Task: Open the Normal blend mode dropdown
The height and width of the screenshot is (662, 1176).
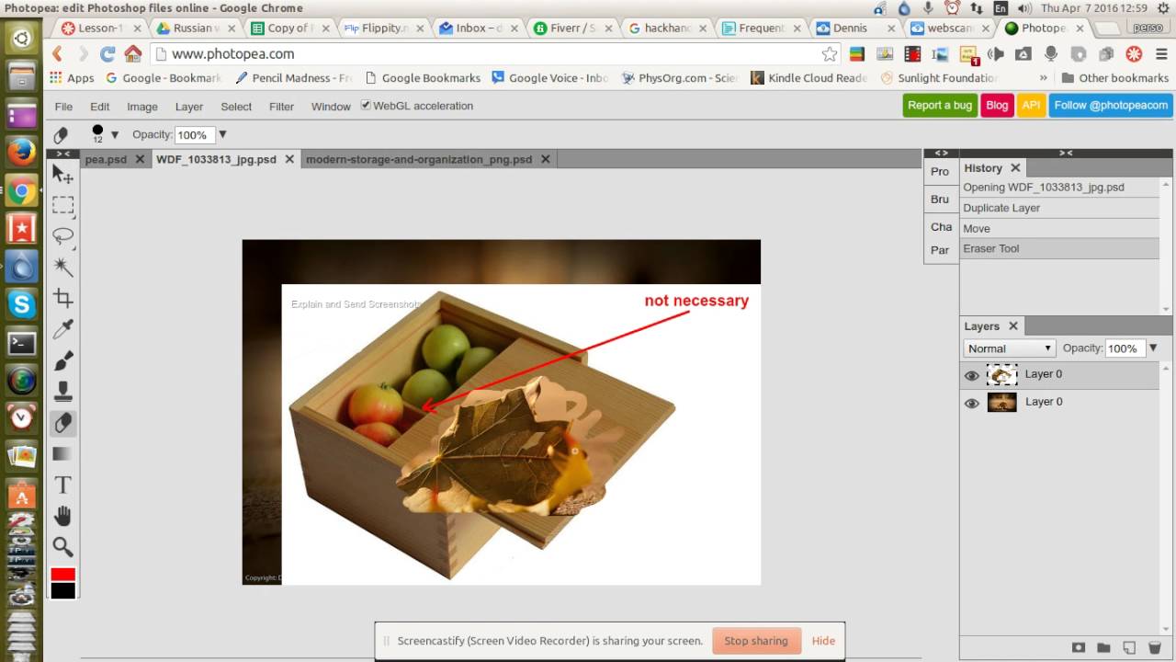Action: point(1010,348)
